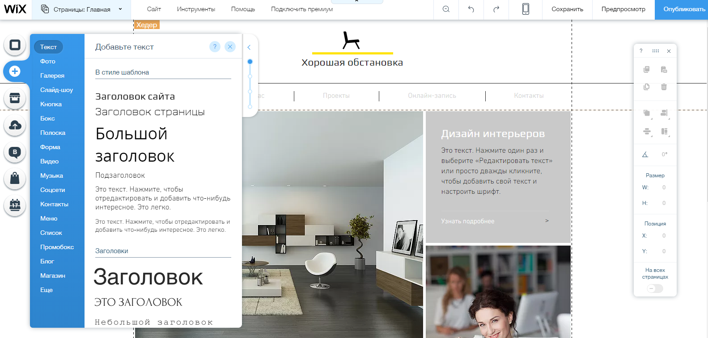Open the Инструменты menu
This screenshot has width=708, height=338.
(196, 9)
